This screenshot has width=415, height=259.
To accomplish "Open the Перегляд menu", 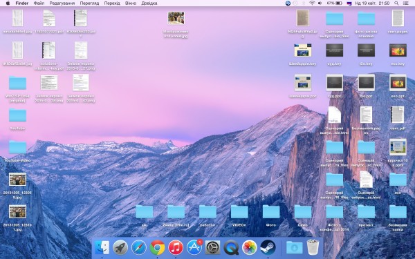I will (x=89, y=3).
